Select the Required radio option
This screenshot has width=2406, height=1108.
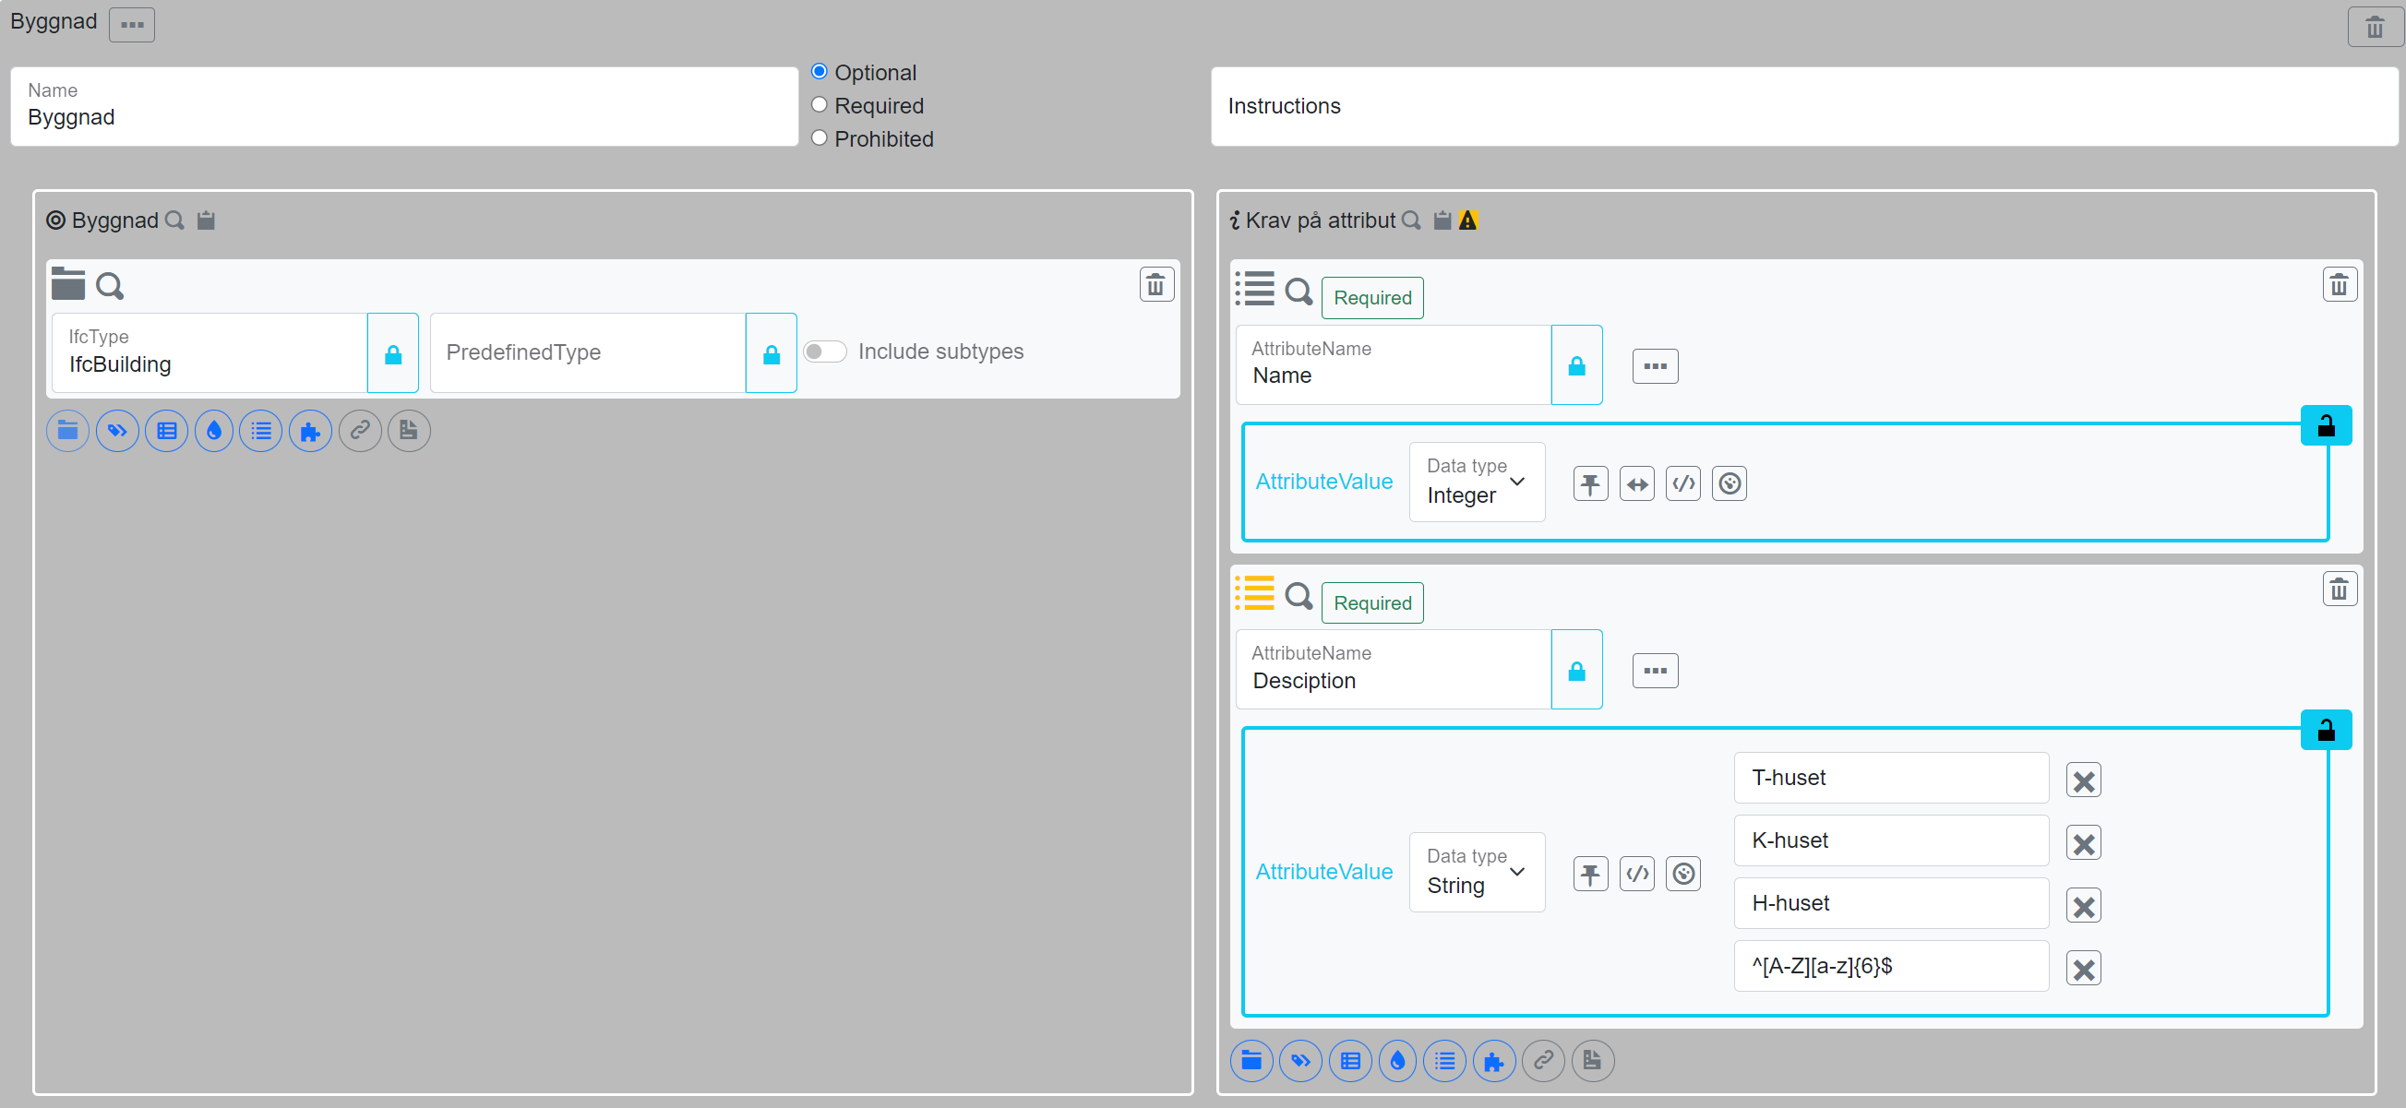tap(820, 104)
